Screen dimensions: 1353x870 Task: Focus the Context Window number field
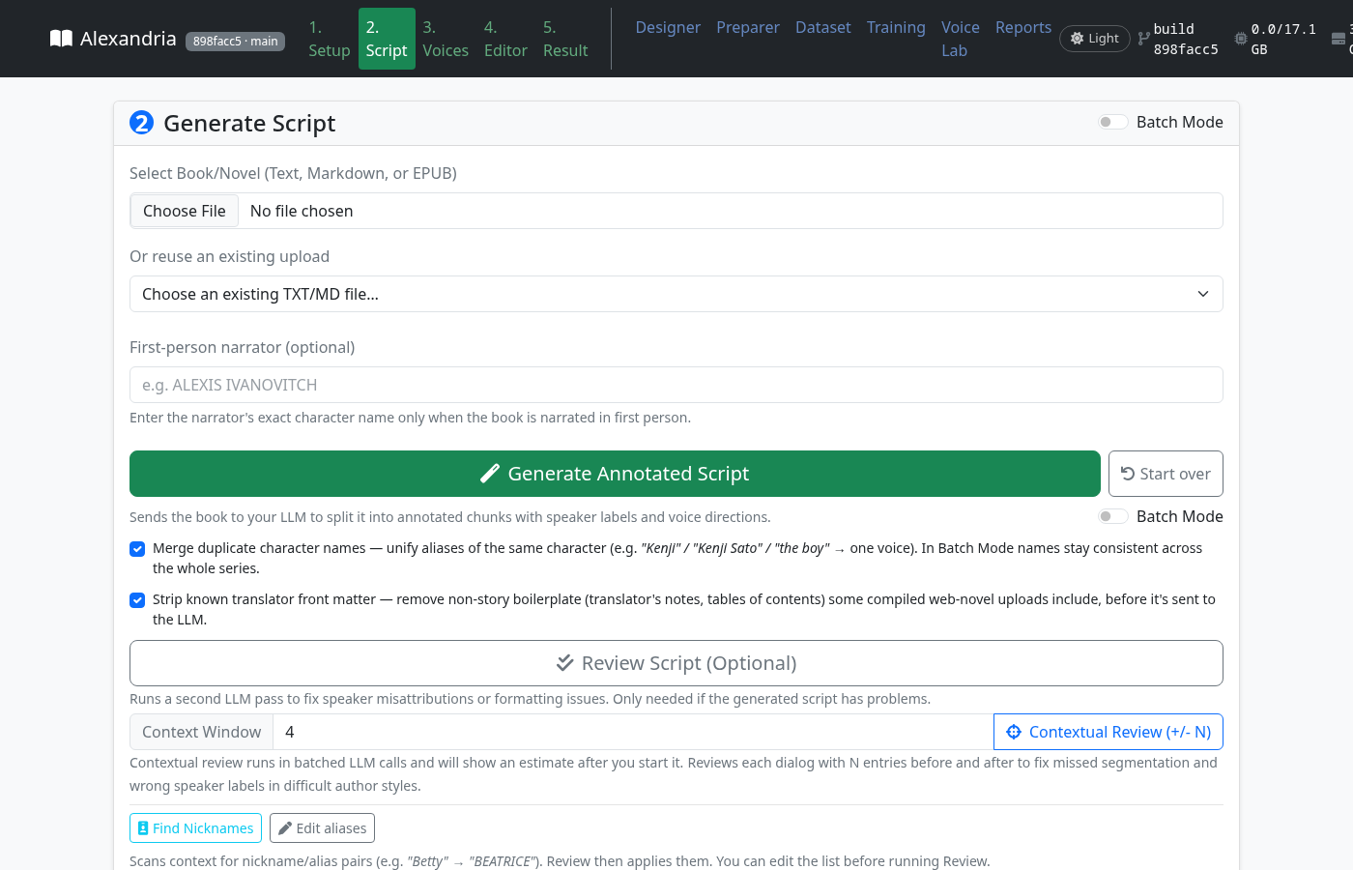[x=633, y=732]
